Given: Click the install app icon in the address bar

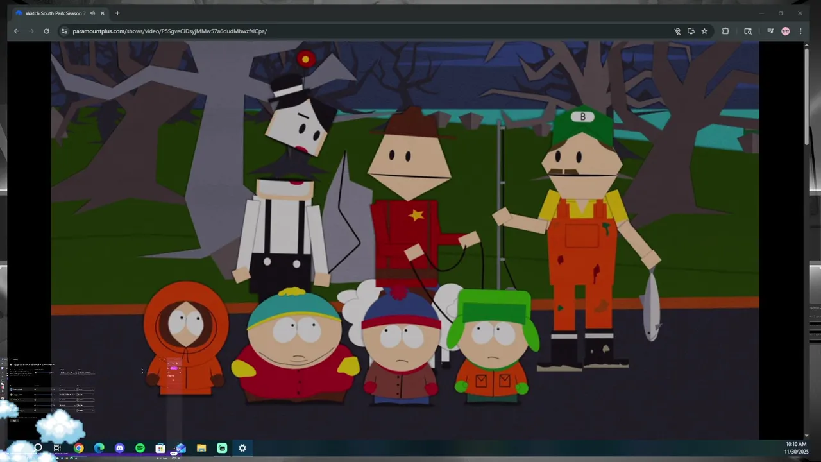Looking at the screenshot, I should [691, 31].
